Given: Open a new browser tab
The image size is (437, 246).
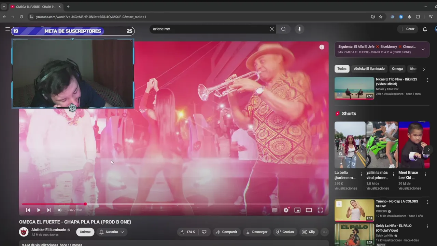Looking at the screenshot, I should 68,6.
